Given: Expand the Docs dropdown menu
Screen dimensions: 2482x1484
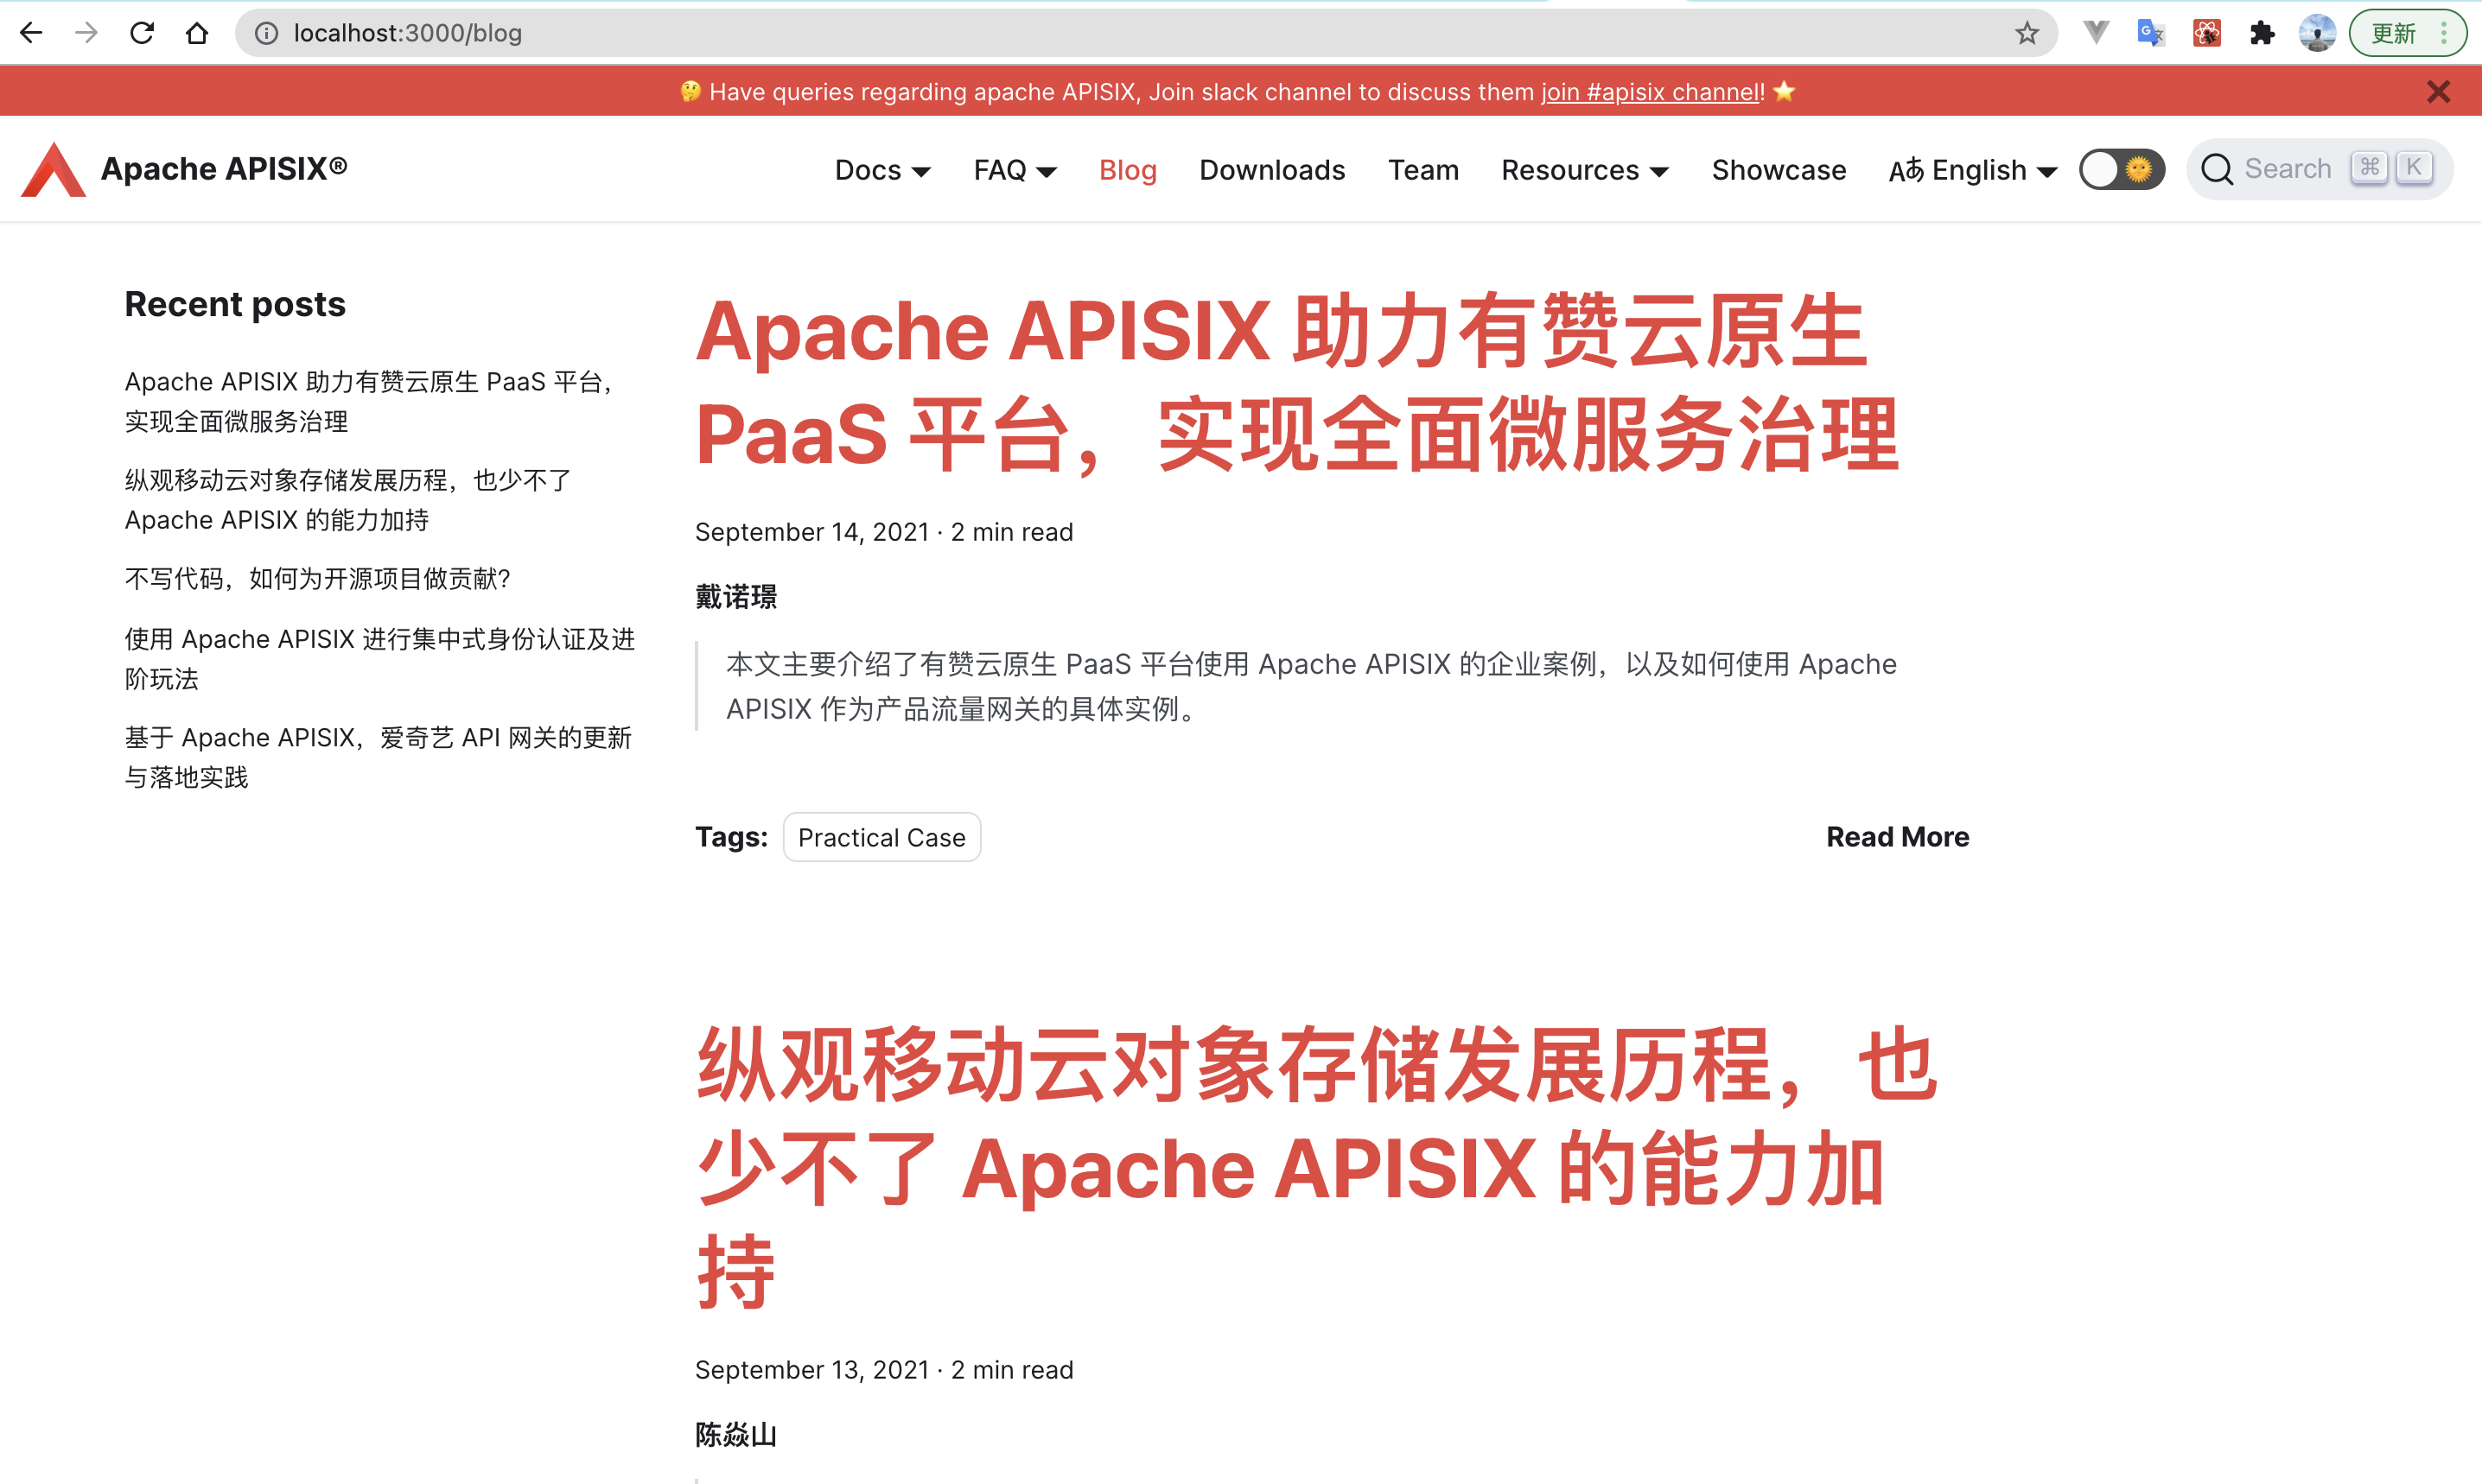Looking at the screenshot, I should point(882,170).
